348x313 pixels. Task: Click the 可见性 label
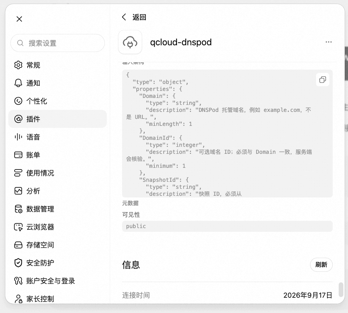pyautogui.click(x=131, y=214)
